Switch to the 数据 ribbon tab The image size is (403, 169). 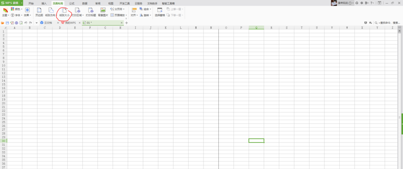coord(85,3)
